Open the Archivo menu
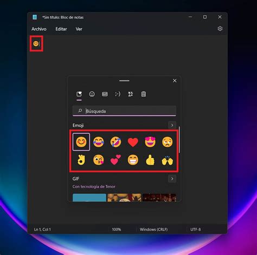Screen dimensions: 257x255 coord(39,29)
